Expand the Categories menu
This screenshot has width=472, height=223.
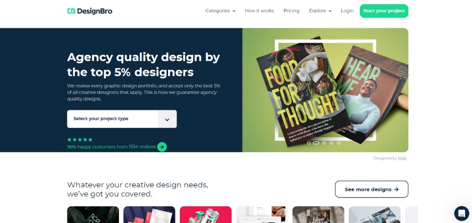(x=220, y=11)
